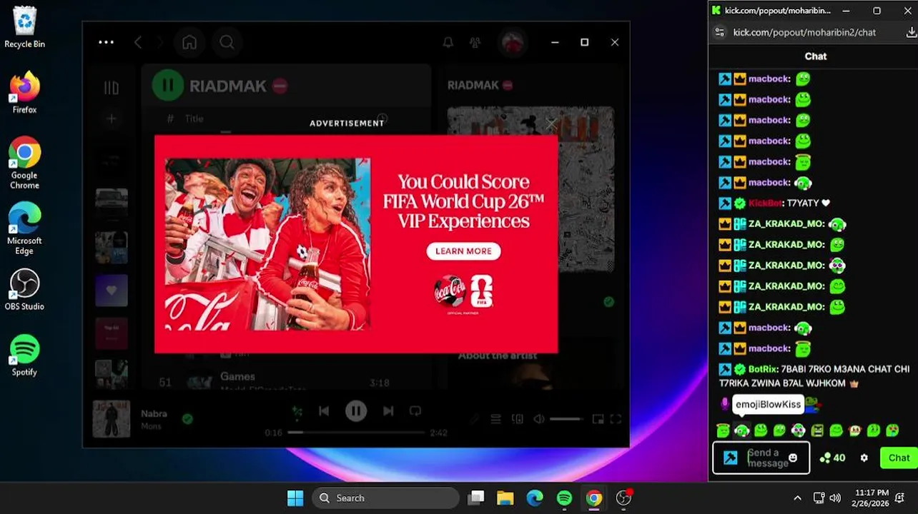Open the artist Mons in now playing bar
The image size is (918, 514).
click(x=151, y=426)
